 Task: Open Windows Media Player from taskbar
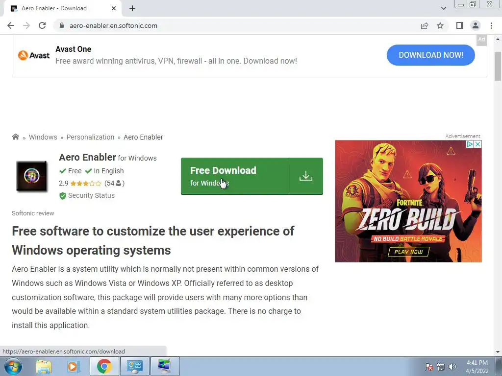74,366
